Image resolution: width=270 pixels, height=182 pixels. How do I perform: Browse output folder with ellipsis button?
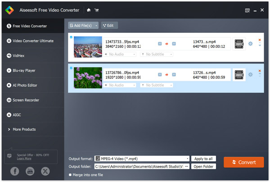point(186,167)
